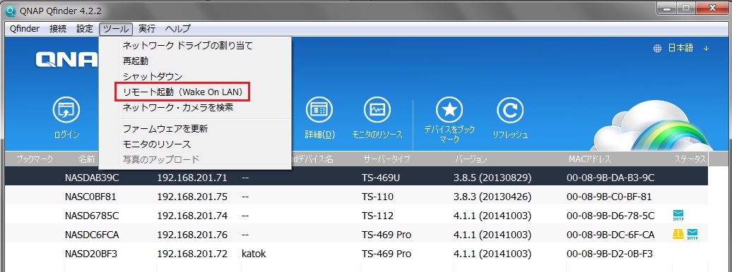Open the Qfinder menu
Image resolution: width=732 pixels, height=272 pixels.
(24, 29)
